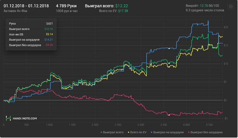Screen dimensions: 238x138
Task: Click the '1 000' x-axis label
Action: pos(49,125)
